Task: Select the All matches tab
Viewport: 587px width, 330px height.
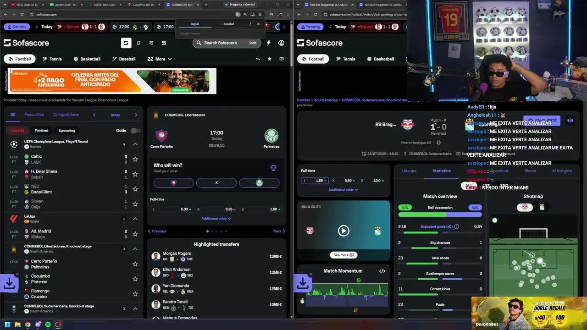Action: [13, 115]
